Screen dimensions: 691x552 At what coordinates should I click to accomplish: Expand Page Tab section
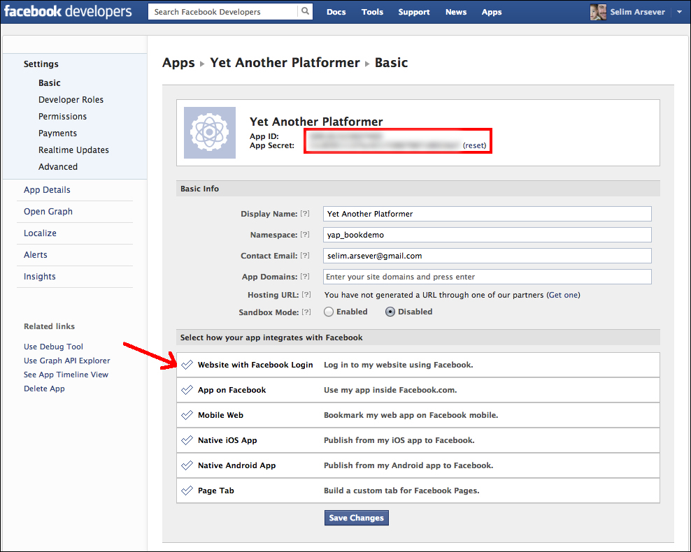click(418, 490)
